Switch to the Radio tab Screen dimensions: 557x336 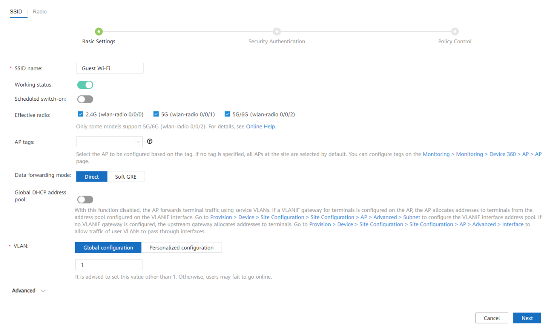point(40,12)
